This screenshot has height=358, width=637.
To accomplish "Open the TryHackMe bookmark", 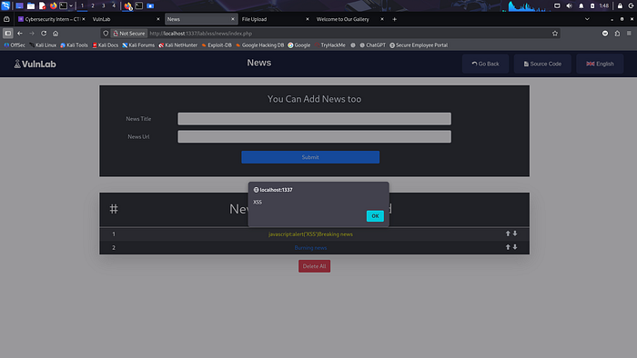I will click(x=329, y=45).
